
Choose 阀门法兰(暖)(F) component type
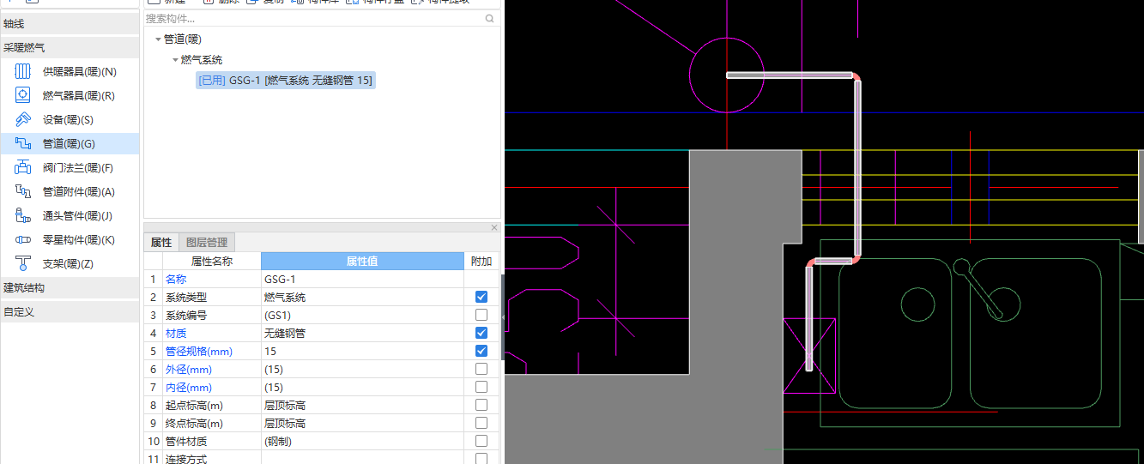click(70, 168)
